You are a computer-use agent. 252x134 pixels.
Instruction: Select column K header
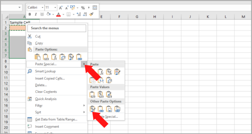208,17
